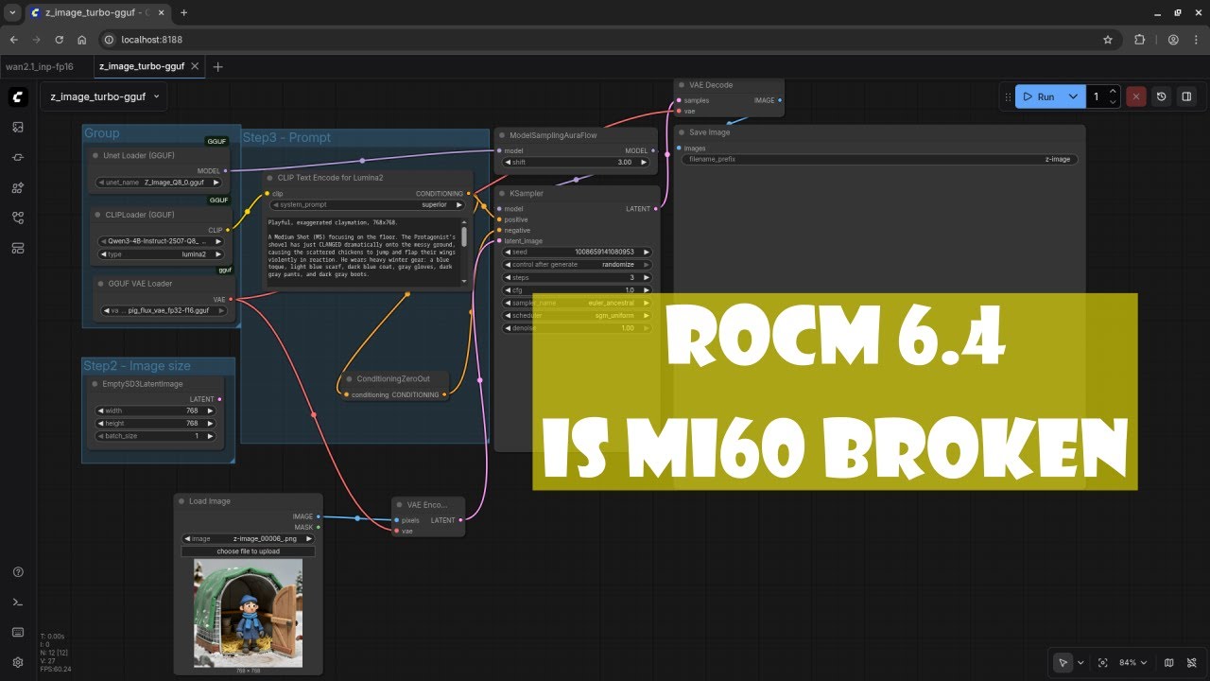The width and height of the screenshot is (1210, 681).
Task: Increase the batch count stepper
Action: 1113,92
